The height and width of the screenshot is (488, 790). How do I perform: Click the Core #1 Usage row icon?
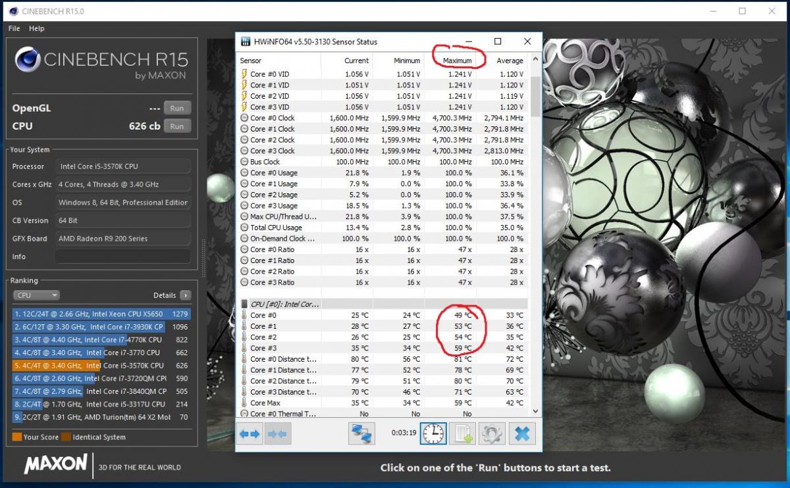click(244, 183)
